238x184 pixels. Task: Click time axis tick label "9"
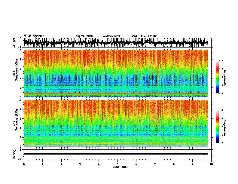[192, 164]
